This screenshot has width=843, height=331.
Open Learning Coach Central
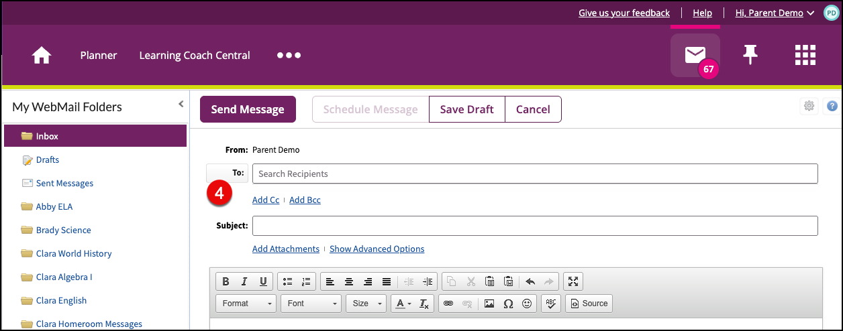(x=195, y=56)
